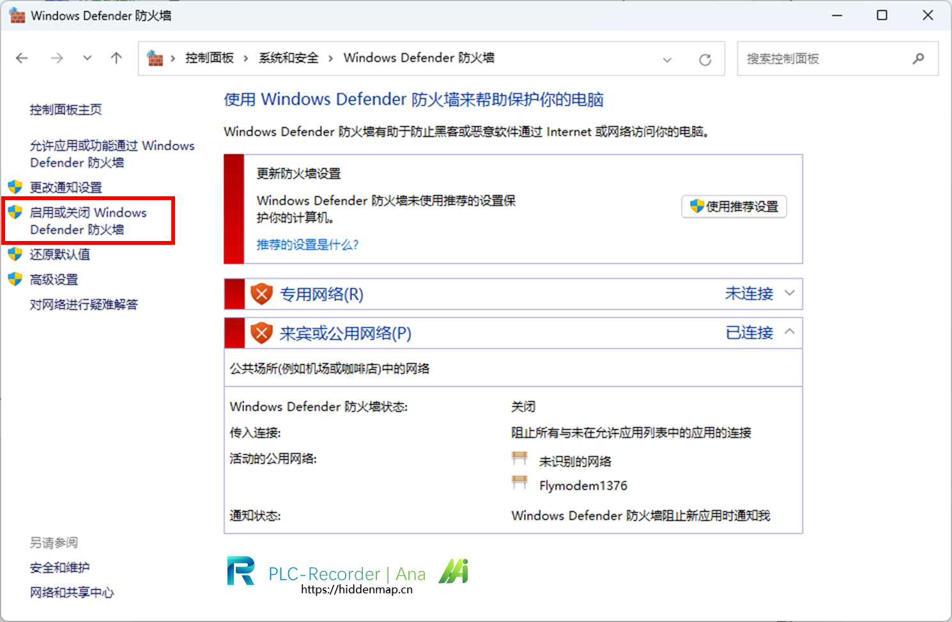Click 还原默认值 link
Image resolution: width=952 pixels, height=622 pixels.
(x=59, y=254)
